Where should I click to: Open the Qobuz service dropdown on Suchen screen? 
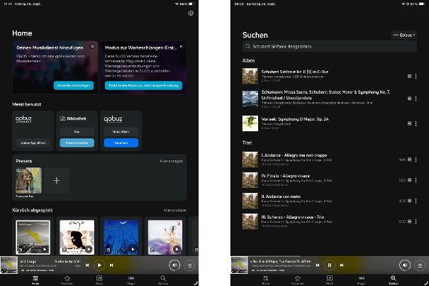point(404,35)
